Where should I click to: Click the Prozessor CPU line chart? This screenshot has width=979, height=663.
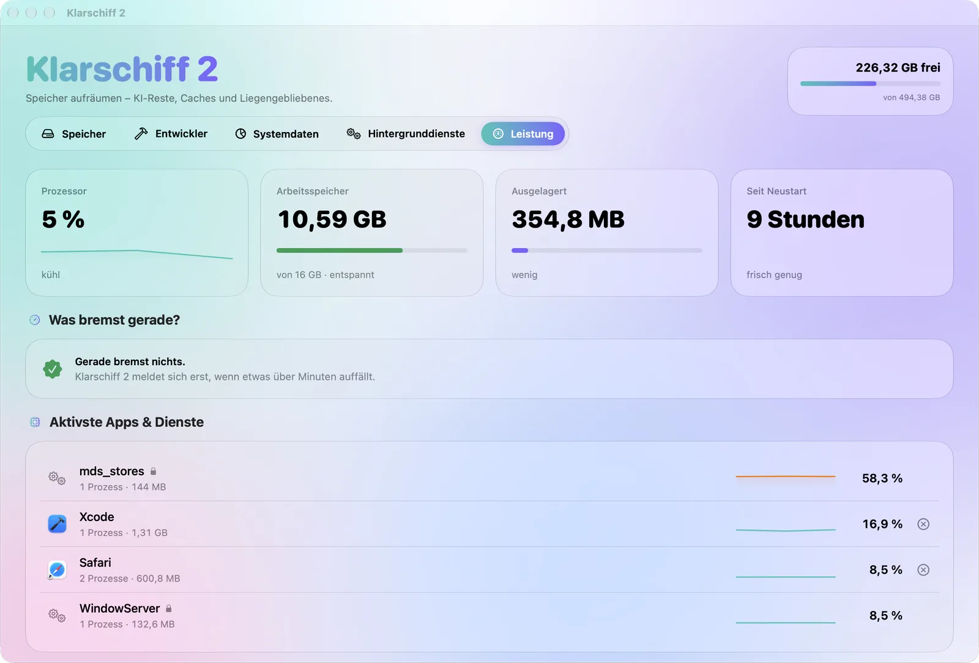click(137, 254)
